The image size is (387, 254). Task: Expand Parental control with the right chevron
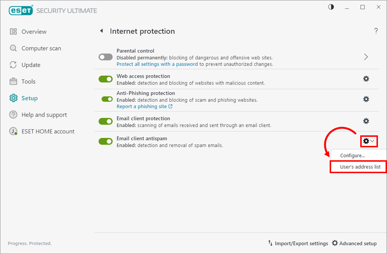tap(366, 57)
